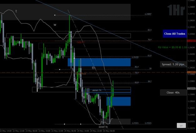
Task: Click the 23 May 14:00 time label
Action: 45,131
